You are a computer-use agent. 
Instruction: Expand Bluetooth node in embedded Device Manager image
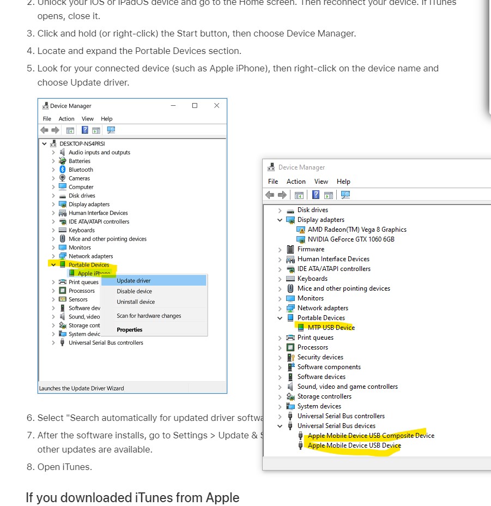pos(53,170)
